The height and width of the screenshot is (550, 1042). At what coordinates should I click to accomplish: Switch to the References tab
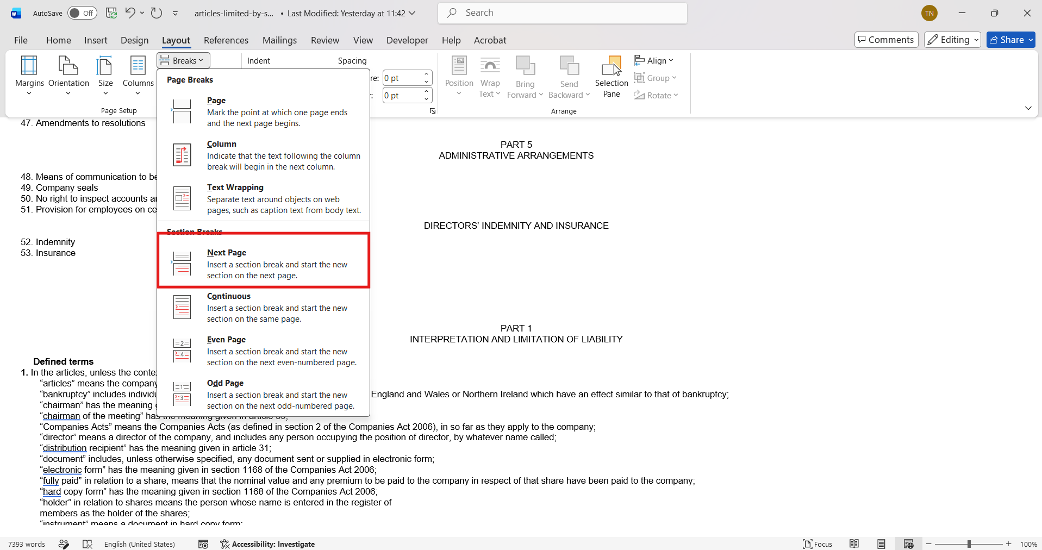pyautogui.click(x=226, y=40)
